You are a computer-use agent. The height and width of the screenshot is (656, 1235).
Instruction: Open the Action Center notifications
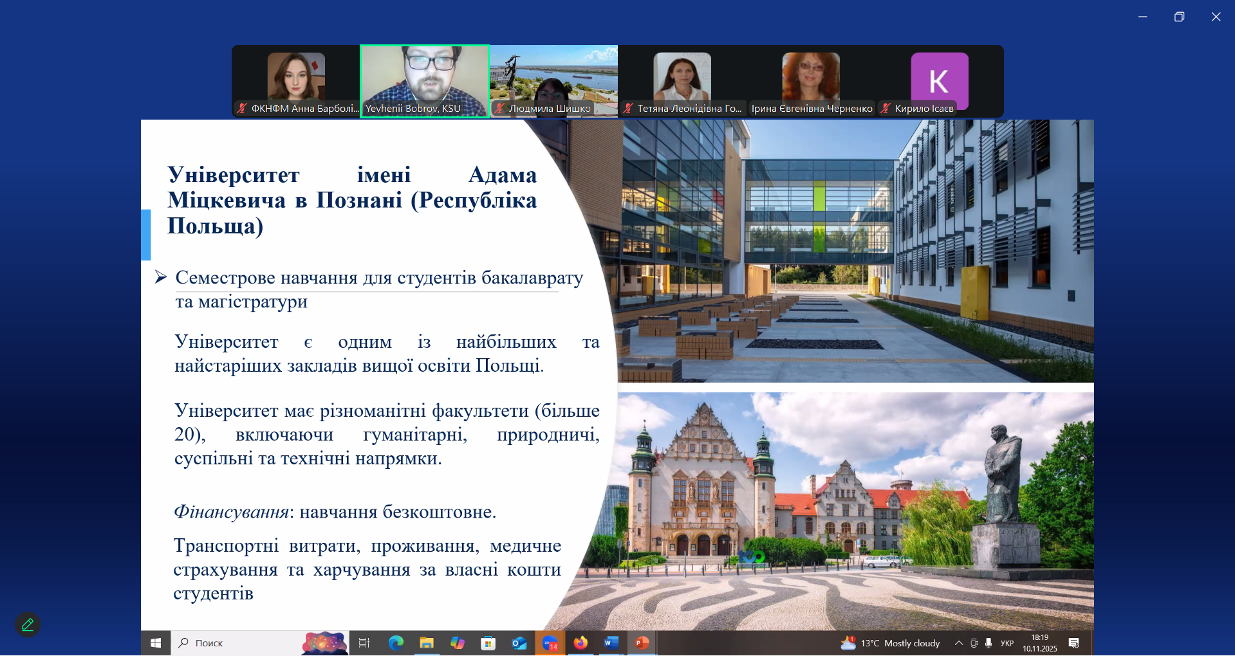pos(1074,642)
